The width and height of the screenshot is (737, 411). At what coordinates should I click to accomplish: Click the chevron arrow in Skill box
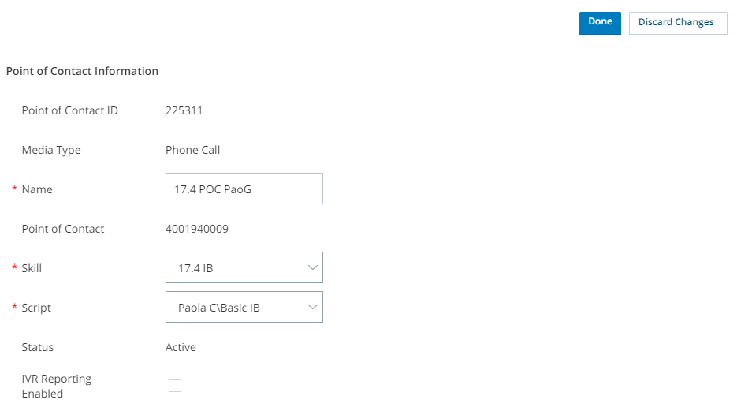312,268
